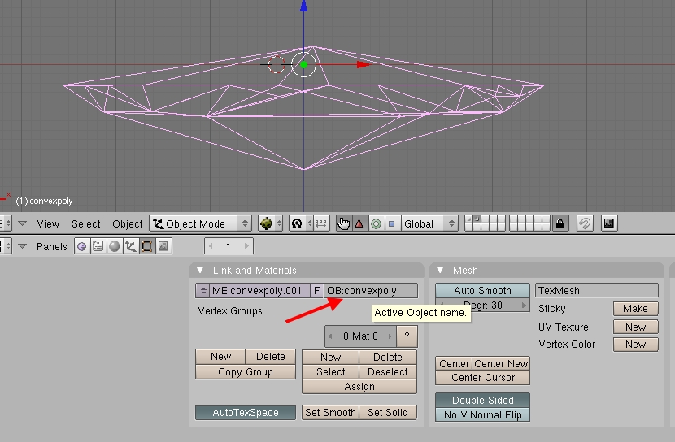Select the Editing context icon
This screenshot has height=442, width=675.
pyautogui.click(x=147, y=246)
